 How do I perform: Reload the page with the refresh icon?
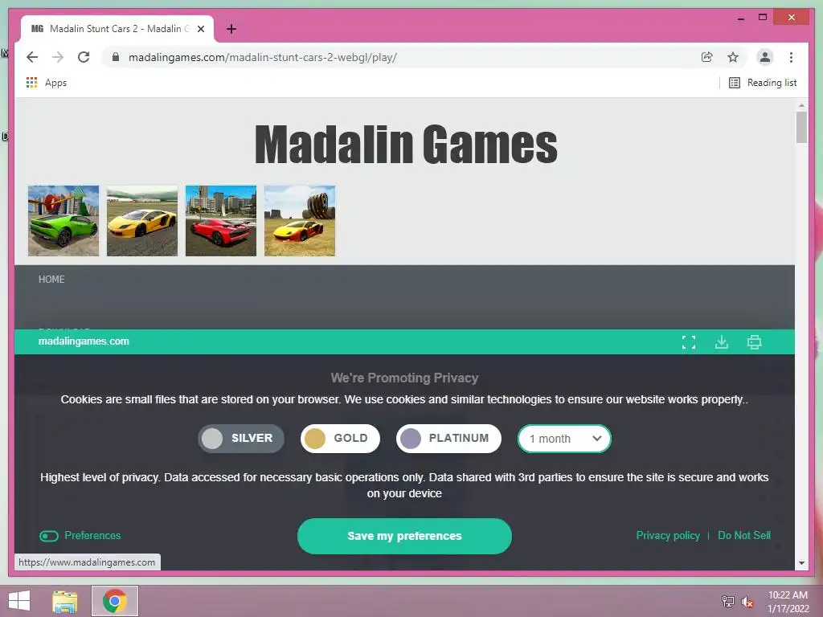tap(84, 57)
